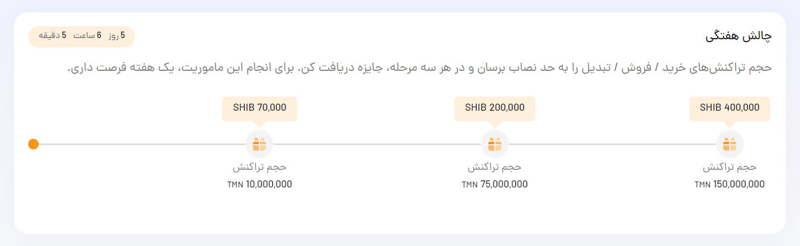Open the countdown timer badge
This screenshot has width=800, height=246.
(81, 36)
